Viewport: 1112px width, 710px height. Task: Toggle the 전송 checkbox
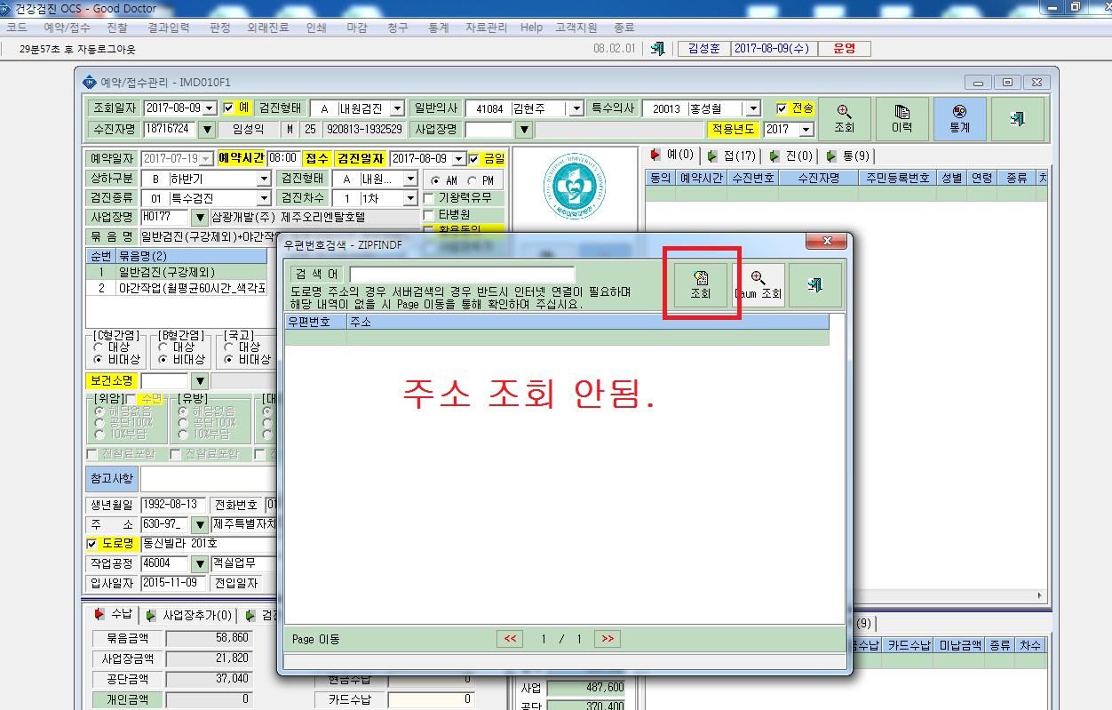[782, 108]
